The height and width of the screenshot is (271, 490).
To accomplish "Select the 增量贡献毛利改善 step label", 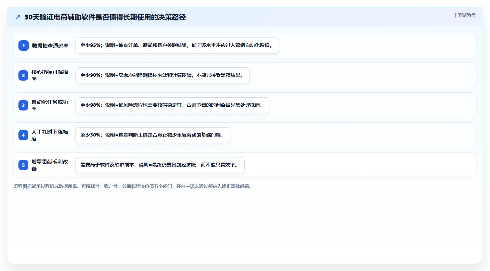I will point(50,165).
